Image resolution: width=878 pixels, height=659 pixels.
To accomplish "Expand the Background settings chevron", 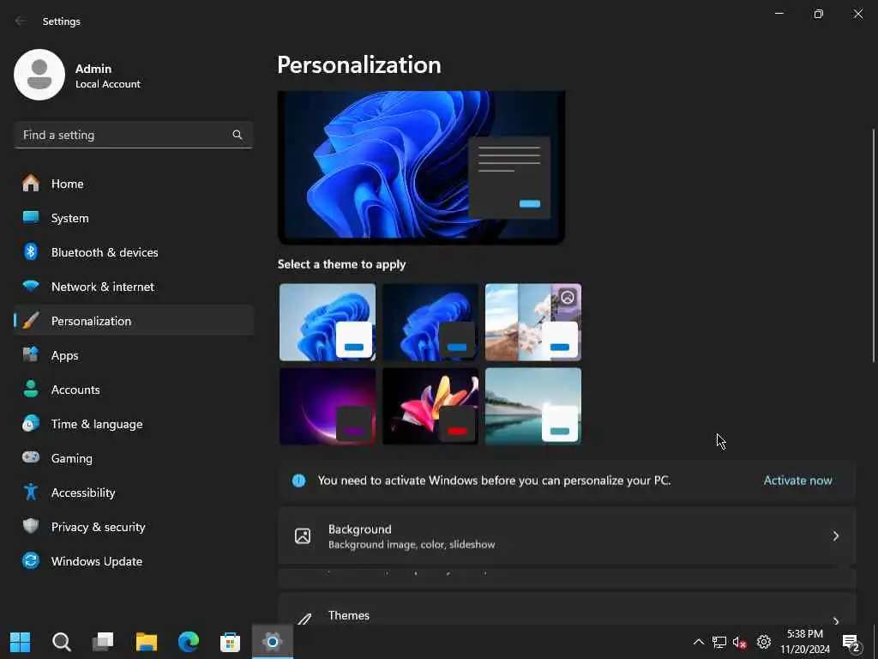I will (x=835, y=536).
